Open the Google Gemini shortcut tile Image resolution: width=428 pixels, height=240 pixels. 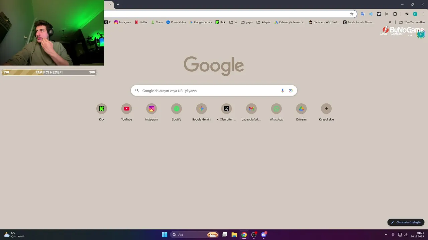201,109
